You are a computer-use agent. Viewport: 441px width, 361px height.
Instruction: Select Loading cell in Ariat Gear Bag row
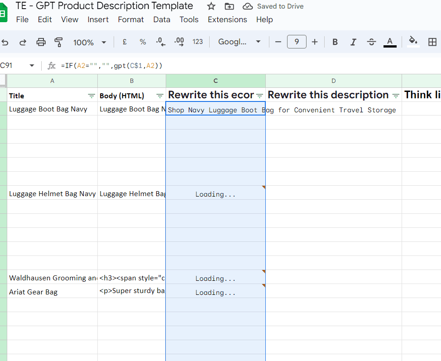tap(216, 291)
